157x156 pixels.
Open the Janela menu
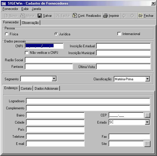(36, 9)
